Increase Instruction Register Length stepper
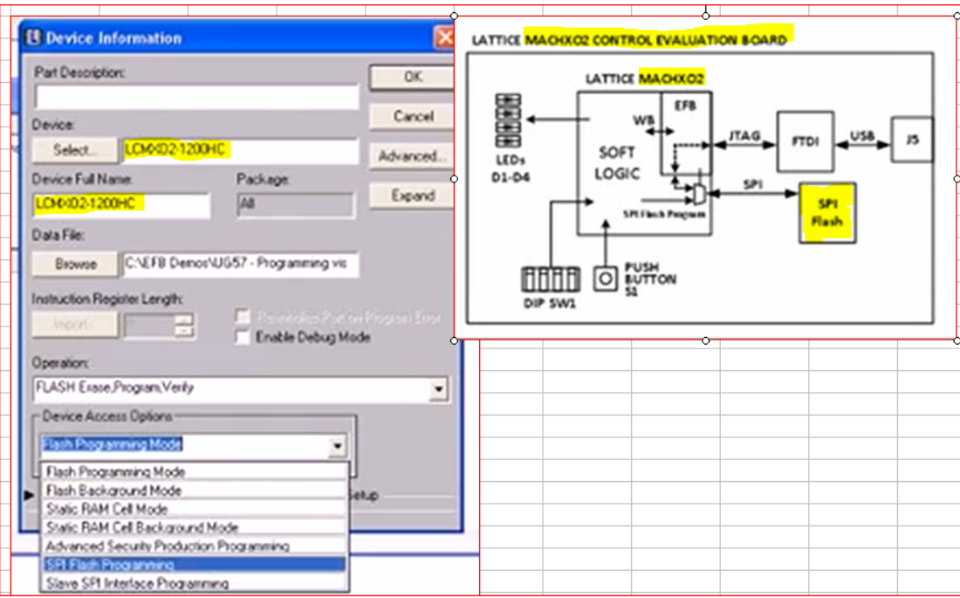The width and height of the screenshot is (960, 598). click(183, 320)
